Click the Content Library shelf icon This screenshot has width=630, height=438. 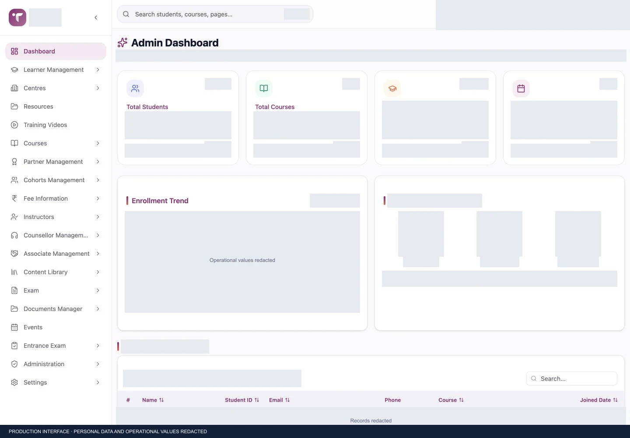click(x=14, y=272)
